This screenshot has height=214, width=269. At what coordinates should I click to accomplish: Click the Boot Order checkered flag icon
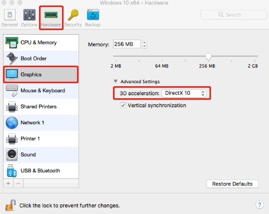point(11,59)
